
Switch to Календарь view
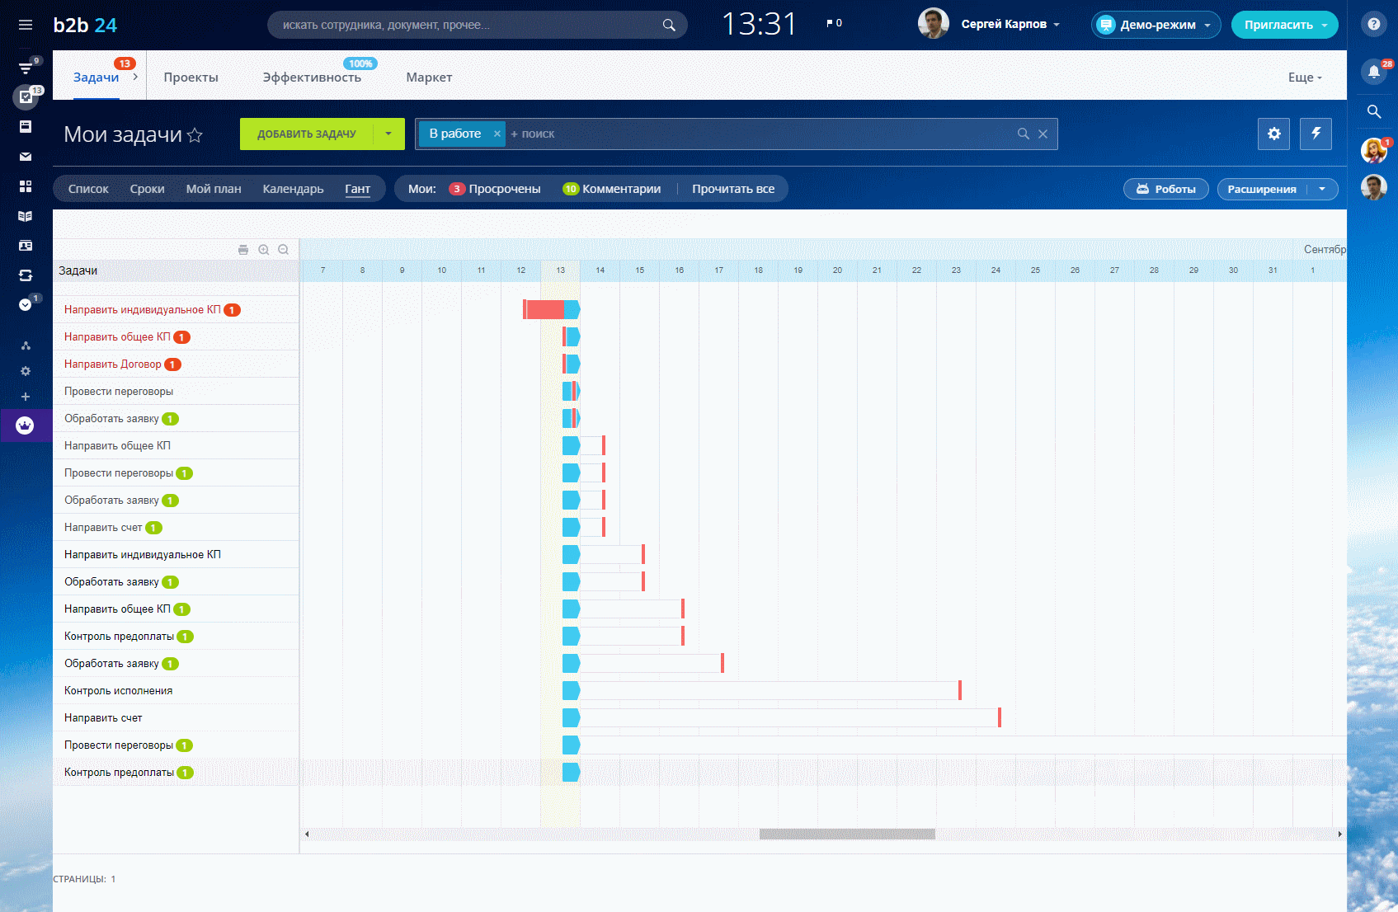click(293, 189)
